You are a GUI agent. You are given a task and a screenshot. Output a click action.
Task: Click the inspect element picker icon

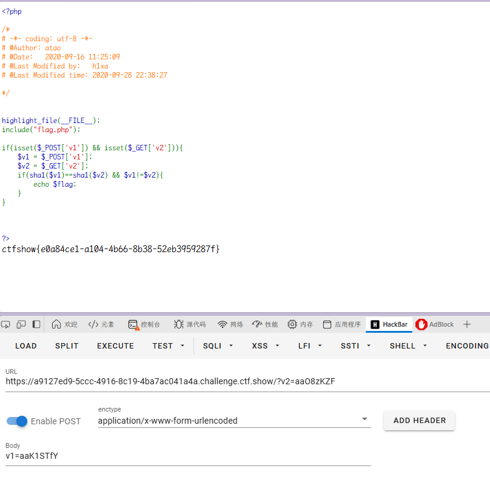pyautogui.click(x=5, y=324)
